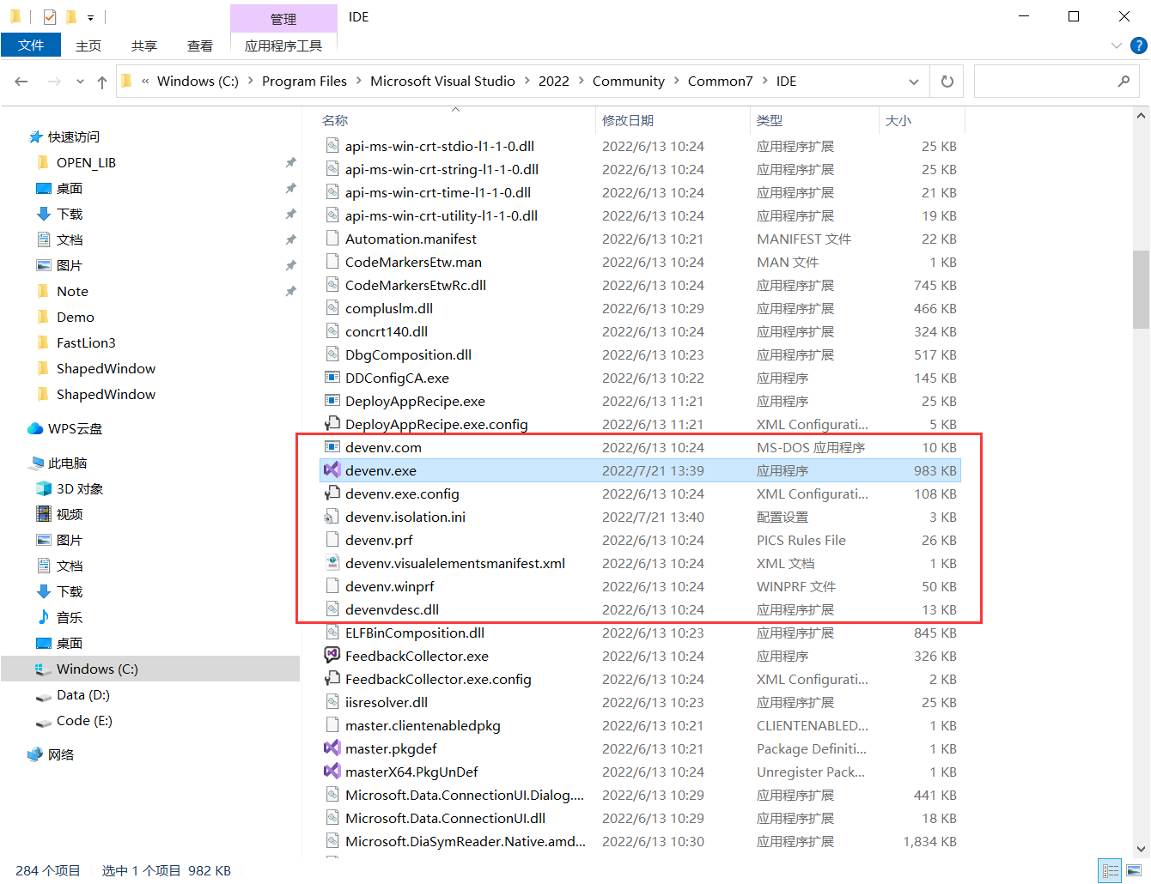
Task: Select Data (D:) drive
Action: [83, 694]
